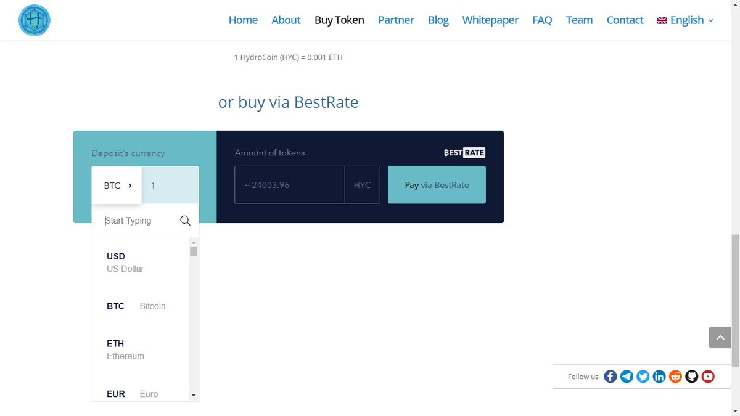This screenshot has width=740, height=416.
Task: Open the About page
Action: pos(286,20)
